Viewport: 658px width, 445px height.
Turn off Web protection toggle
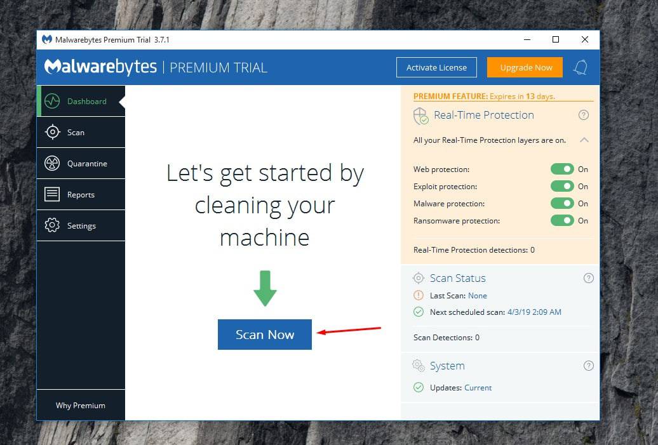tap(561, 169)
